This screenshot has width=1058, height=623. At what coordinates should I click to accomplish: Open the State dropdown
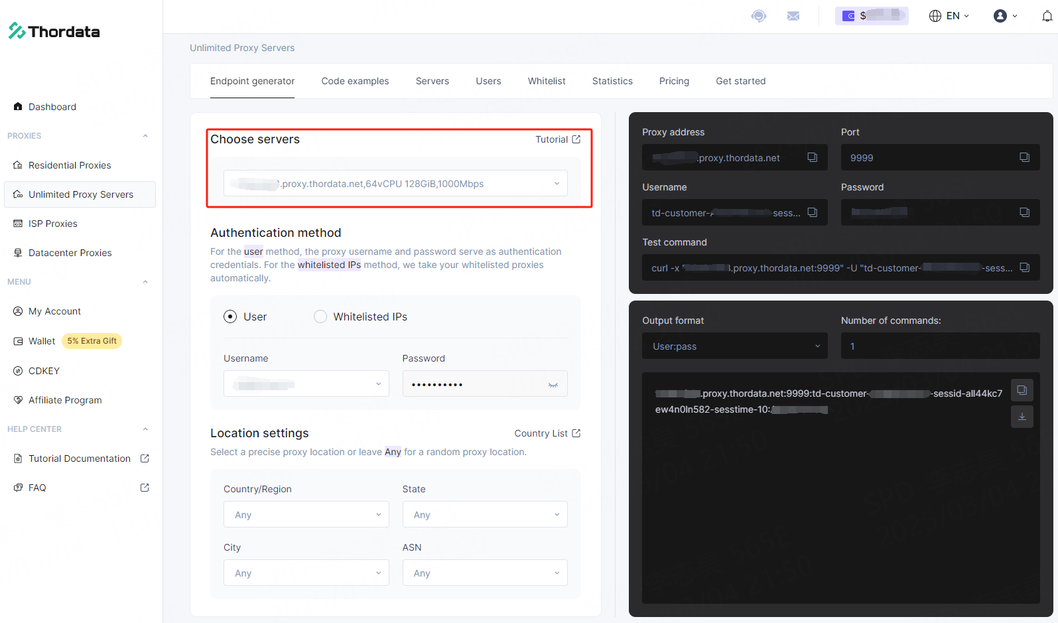click(x=485, y=514)
